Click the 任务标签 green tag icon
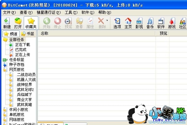 click(5, 60)
